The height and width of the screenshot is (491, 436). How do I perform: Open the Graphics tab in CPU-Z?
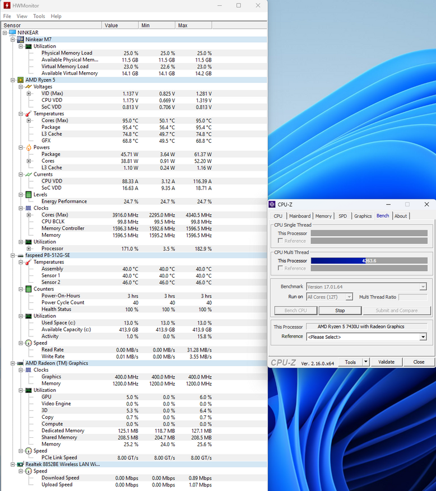click(x=363, y=216)
